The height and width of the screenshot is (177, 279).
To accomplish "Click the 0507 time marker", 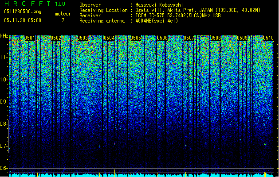I will [x=189, y=38].
